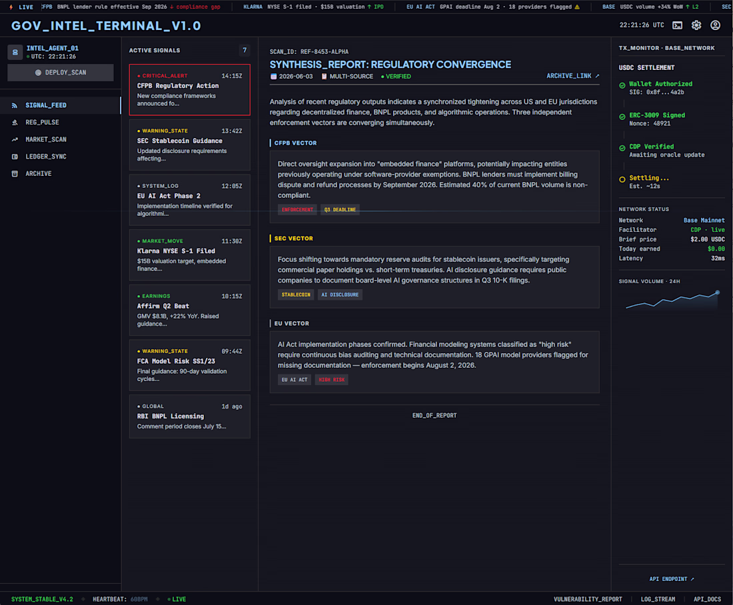Click the calendar icon beside 2026-06-03

click(273, 77)
